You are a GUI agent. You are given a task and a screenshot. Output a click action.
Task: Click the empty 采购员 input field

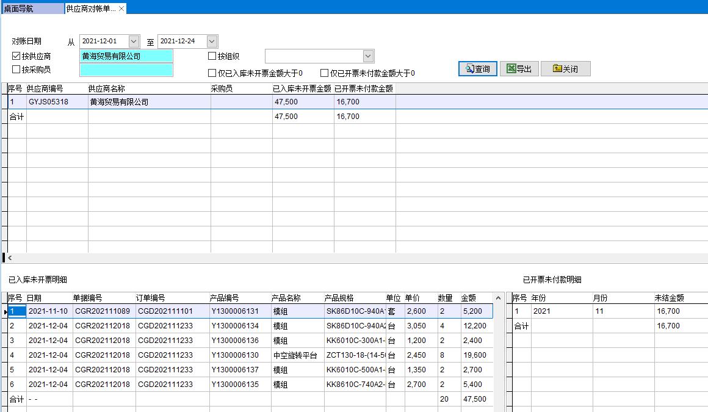pos(126,70)
